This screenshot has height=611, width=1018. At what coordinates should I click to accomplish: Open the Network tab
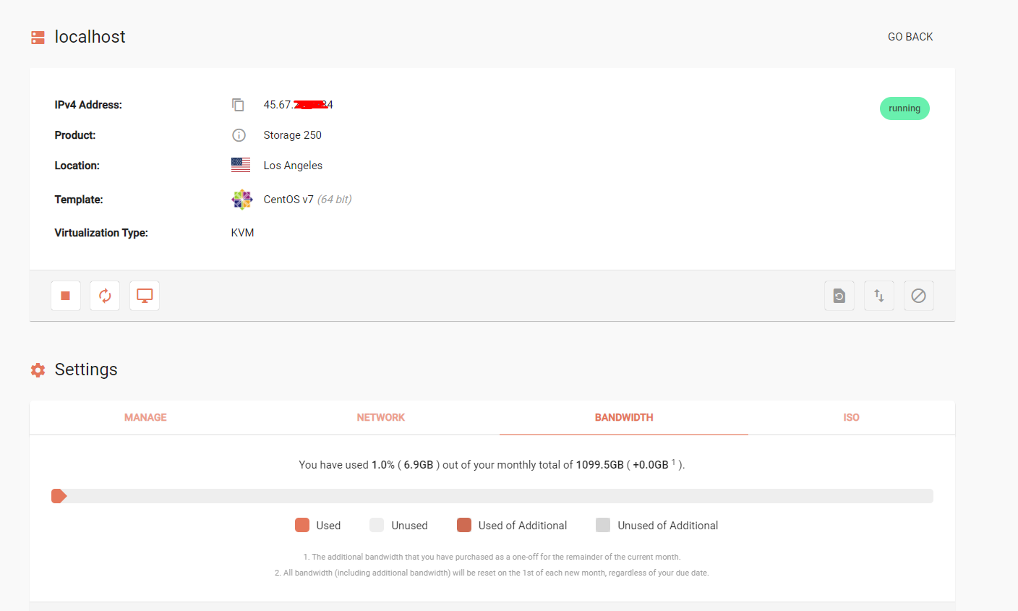click(x=380, y=417)
